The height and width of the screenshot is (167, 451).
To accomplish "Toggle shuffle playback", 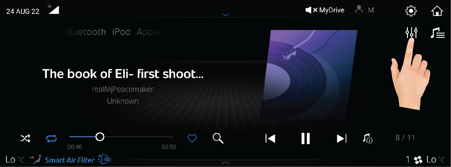I will pyautogui.click(x=25, y=139).
